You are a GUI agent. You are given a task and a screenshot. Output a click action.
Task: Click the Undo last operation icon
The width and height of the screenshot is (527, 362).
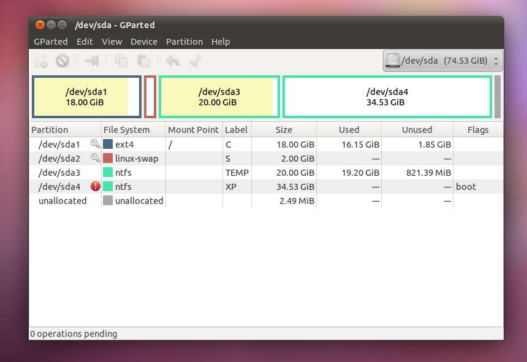[x=173, y=61]
